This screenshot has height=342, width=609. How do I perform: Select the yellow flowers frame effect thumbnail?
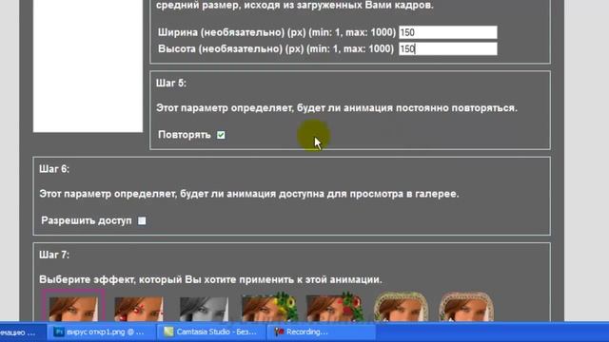(268, 307)
